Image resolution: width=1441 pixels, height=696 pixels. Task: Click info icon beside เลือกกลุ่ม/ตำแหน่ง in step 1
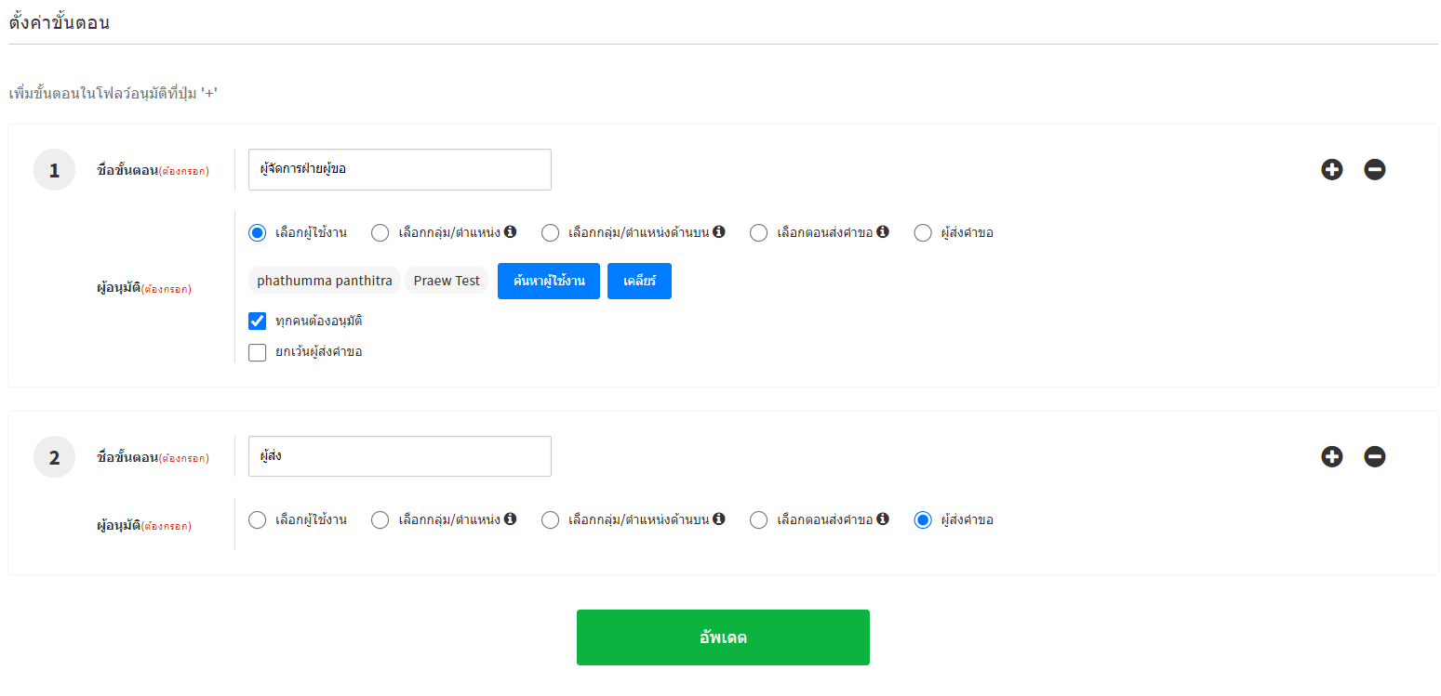[510, 231]
